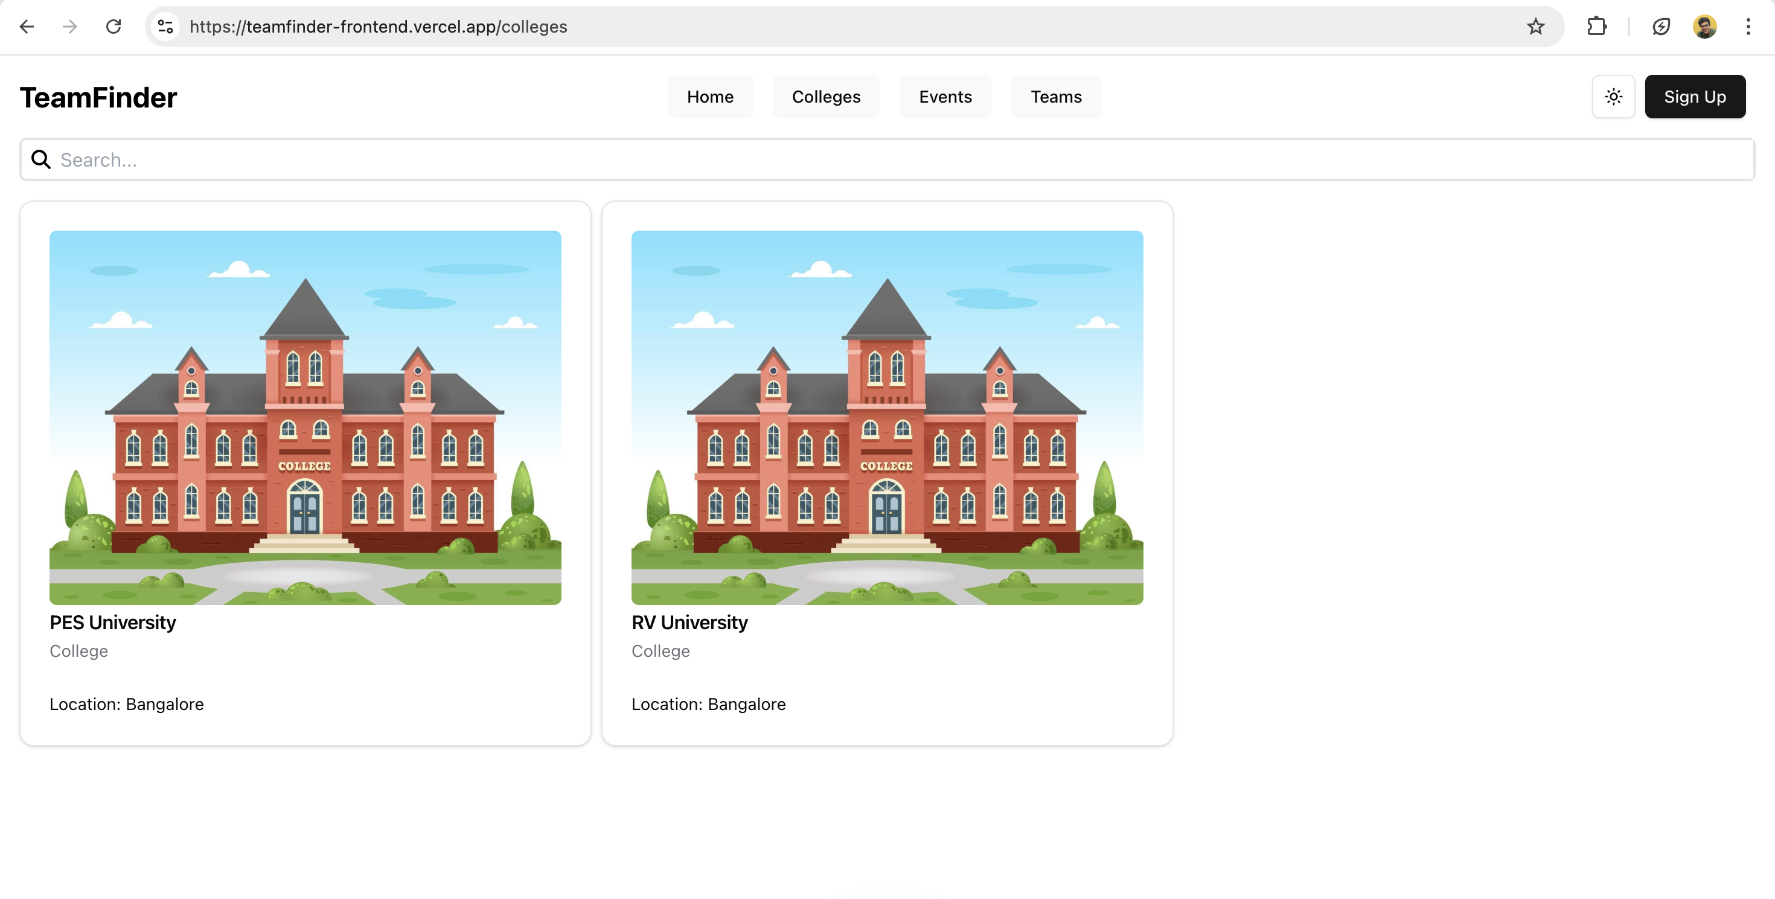The height and width of the screenshot is (899, 1775).
Task: Select the RV University card title
Action: click(689, 622)
